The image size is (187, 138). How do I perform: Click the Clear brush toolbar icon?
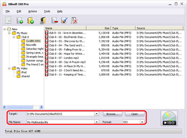click(64, 20)
